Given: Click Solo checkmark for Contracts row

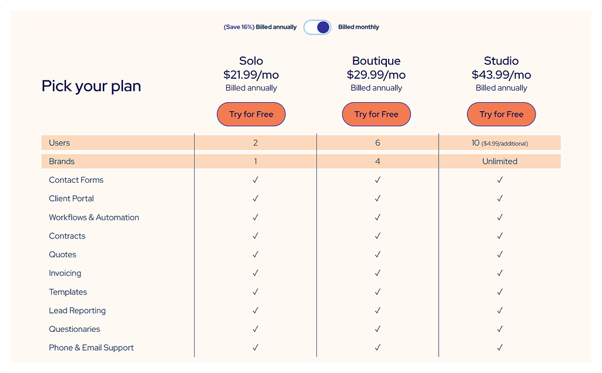Looking at the screenshot, I should tap(255, 236).
